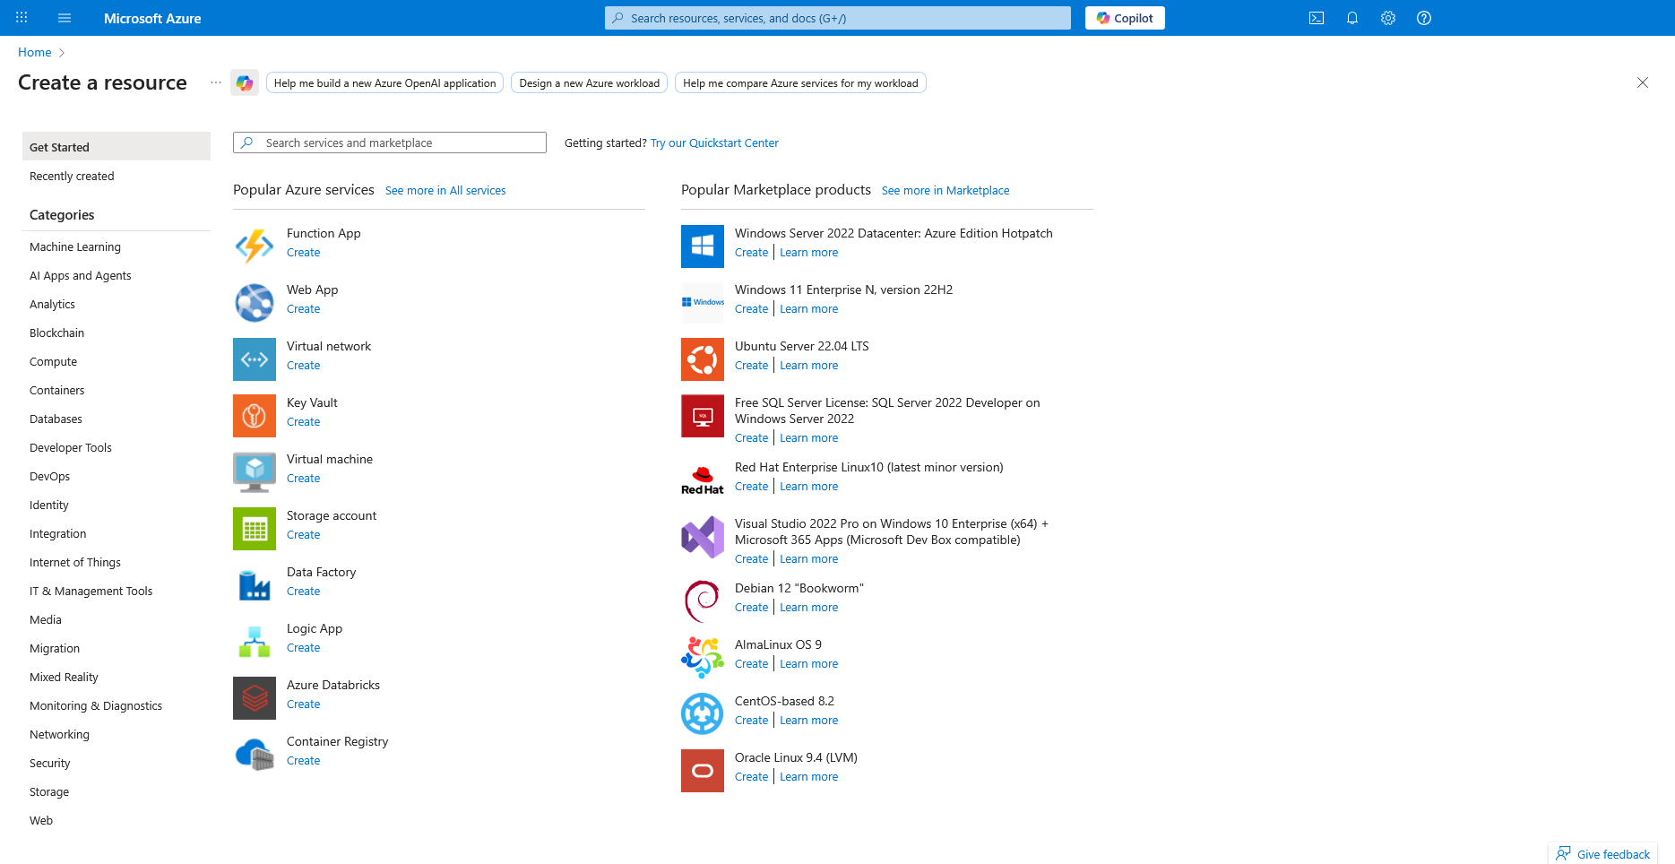Open the apps grid launcher icon
Screen dimensions: 1675x864
[22, 18]
